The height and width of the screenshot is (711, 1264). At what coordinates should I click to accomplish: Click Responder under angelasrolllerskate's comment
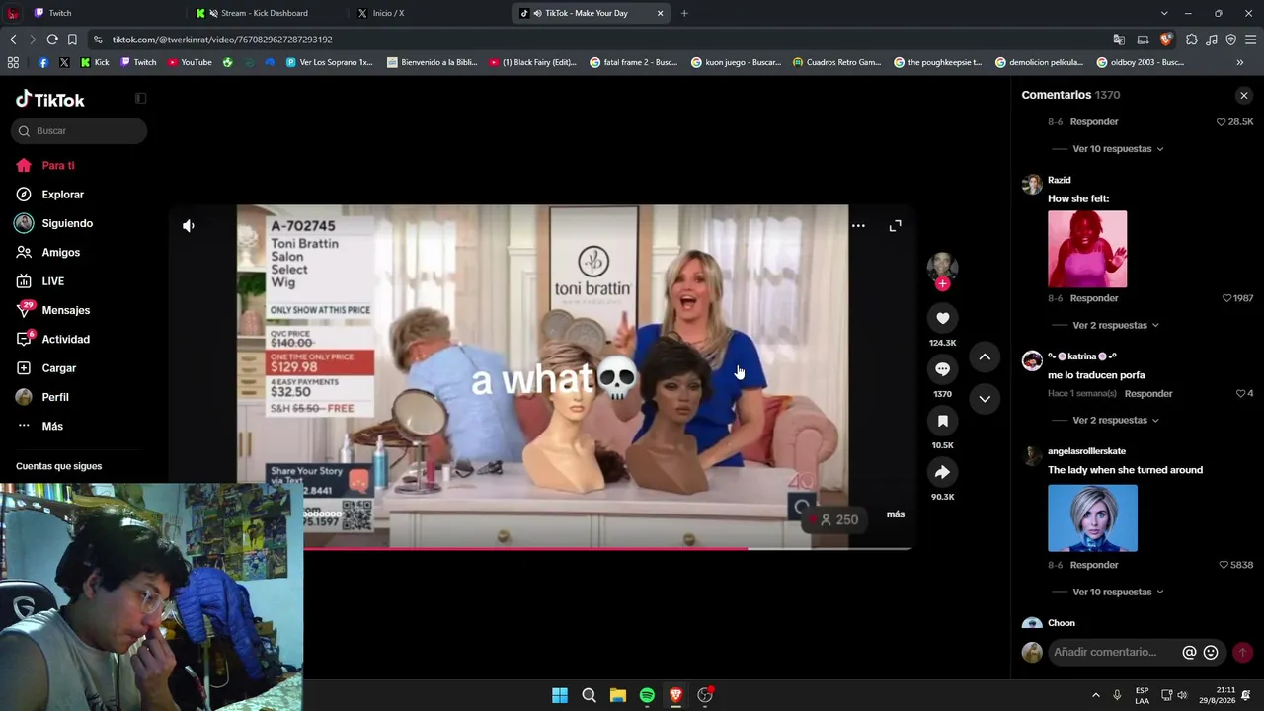point(1094,565)
